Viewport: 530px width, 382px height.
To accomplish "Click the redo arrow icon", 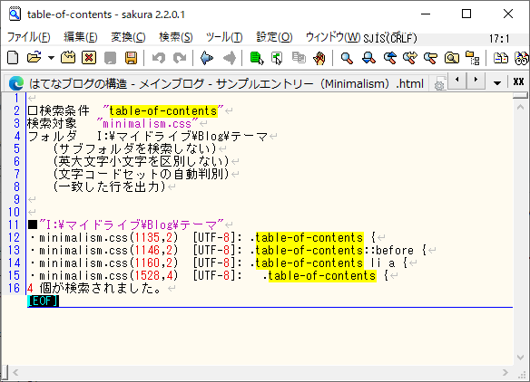I will click(180, 58).
